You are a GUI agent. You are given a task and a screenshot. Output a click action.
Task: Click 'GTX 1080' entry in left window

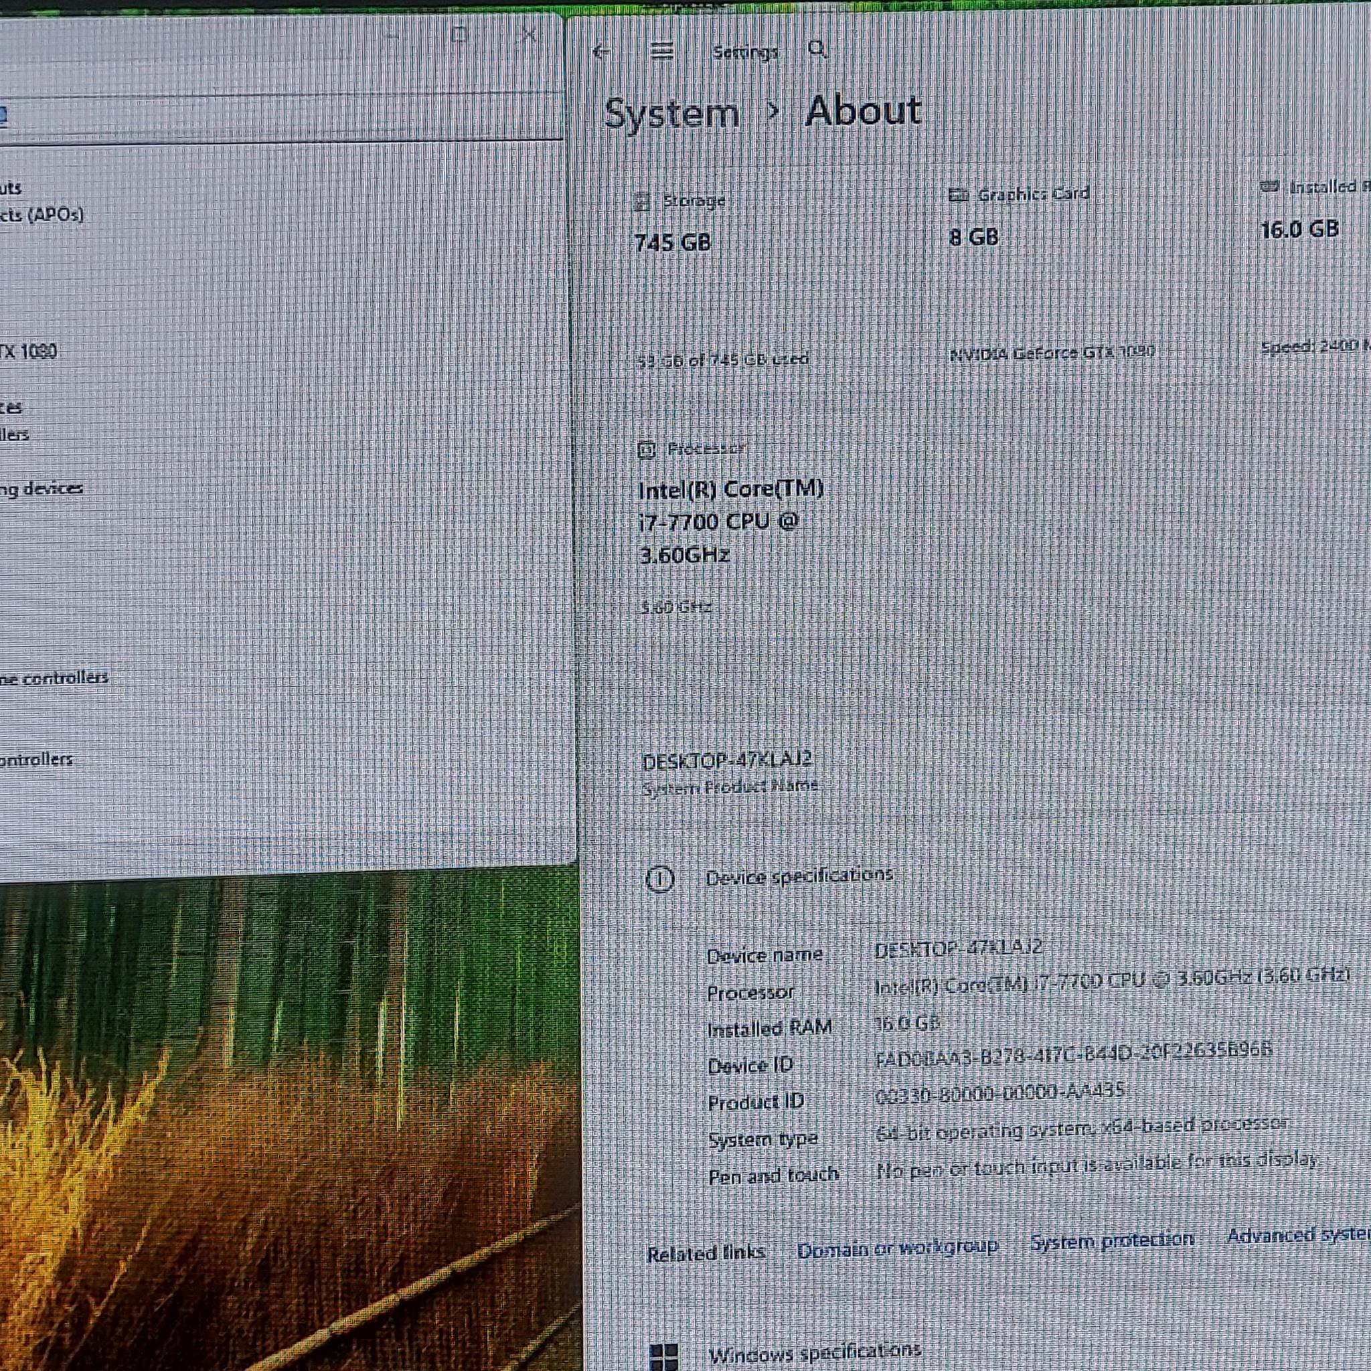click(x=28, y=351)
